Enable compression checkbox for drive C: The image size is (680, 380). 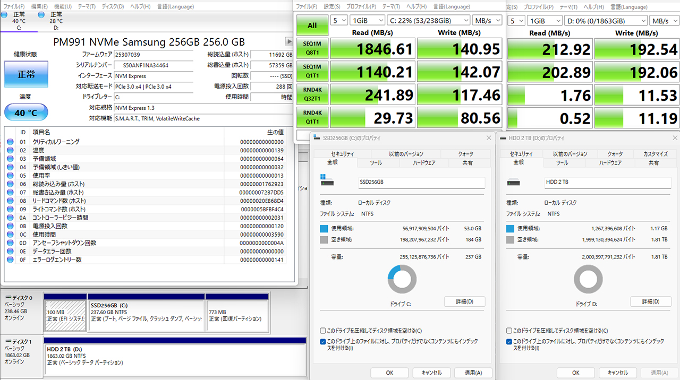pyautogui.click(x=323, y=331)
